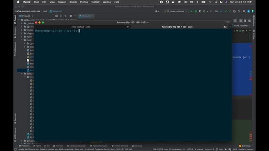Select the Notes.md editor tab
The height and width of the screenshot is (151, 269).
[x=86, y=16]
